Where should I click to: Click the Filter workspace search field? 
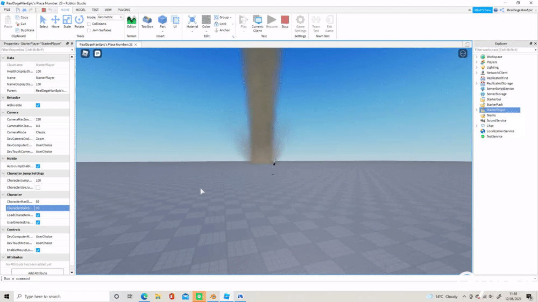coord(505,50)
